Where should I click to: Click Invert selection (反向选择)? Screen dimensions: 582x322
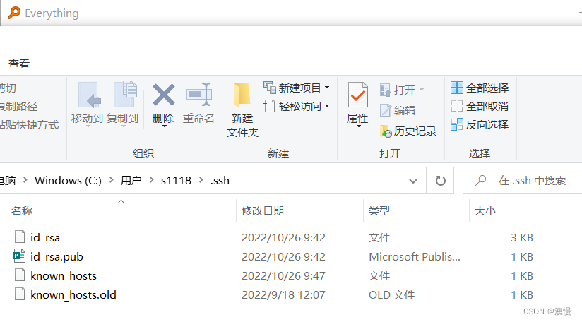(480, 125)
